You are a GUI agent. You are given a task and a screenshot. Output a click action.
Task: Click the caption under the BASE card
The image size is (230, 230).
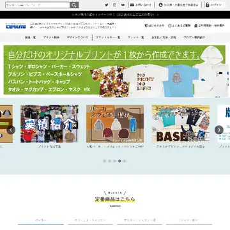coord(181,146)
